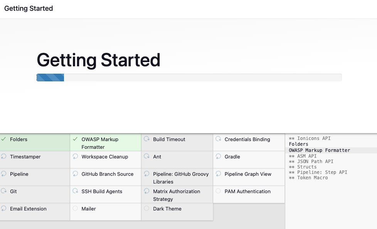Click the Getting Started header title
The height and width of the screenshot is (229, 377).
[x=29, y=8]
